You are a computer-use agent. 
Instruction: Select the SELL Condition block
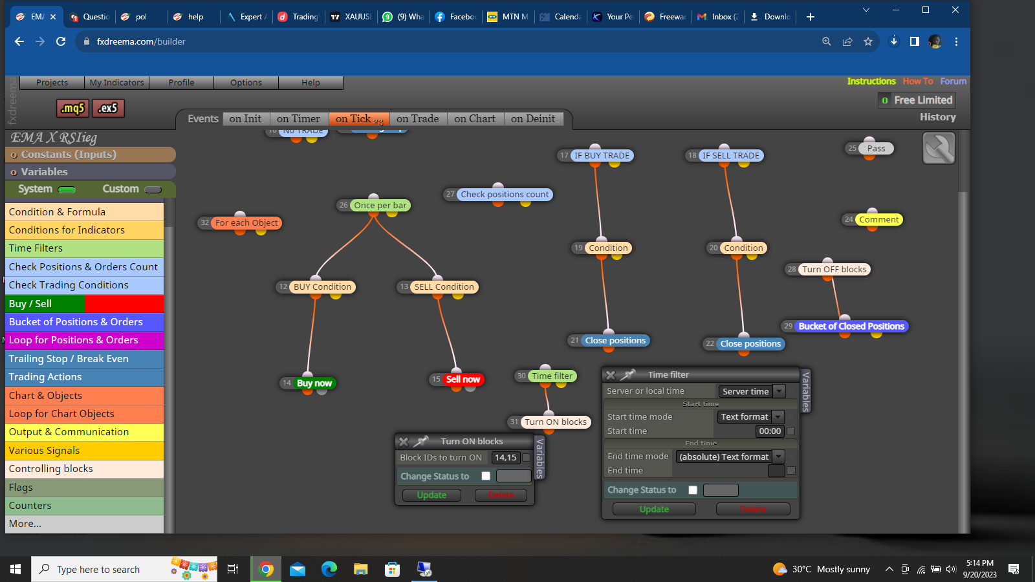point(444,287)
